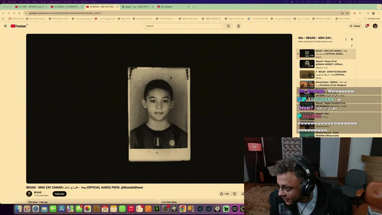Open Google Chrome from the Dock
This screenshot has height=215, width=382.
(183, 209)
